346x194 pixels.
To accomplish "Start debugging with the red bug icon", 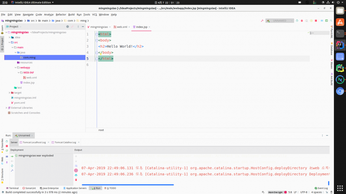I will tap(302, 21).
